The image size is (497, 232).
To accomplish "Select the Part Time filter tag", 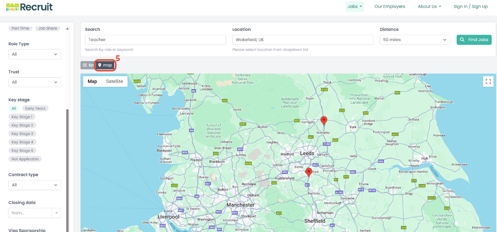I will coord(20,28).
